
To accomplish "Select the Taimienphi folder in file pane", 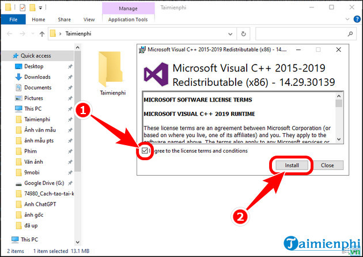I will point(112,74).
